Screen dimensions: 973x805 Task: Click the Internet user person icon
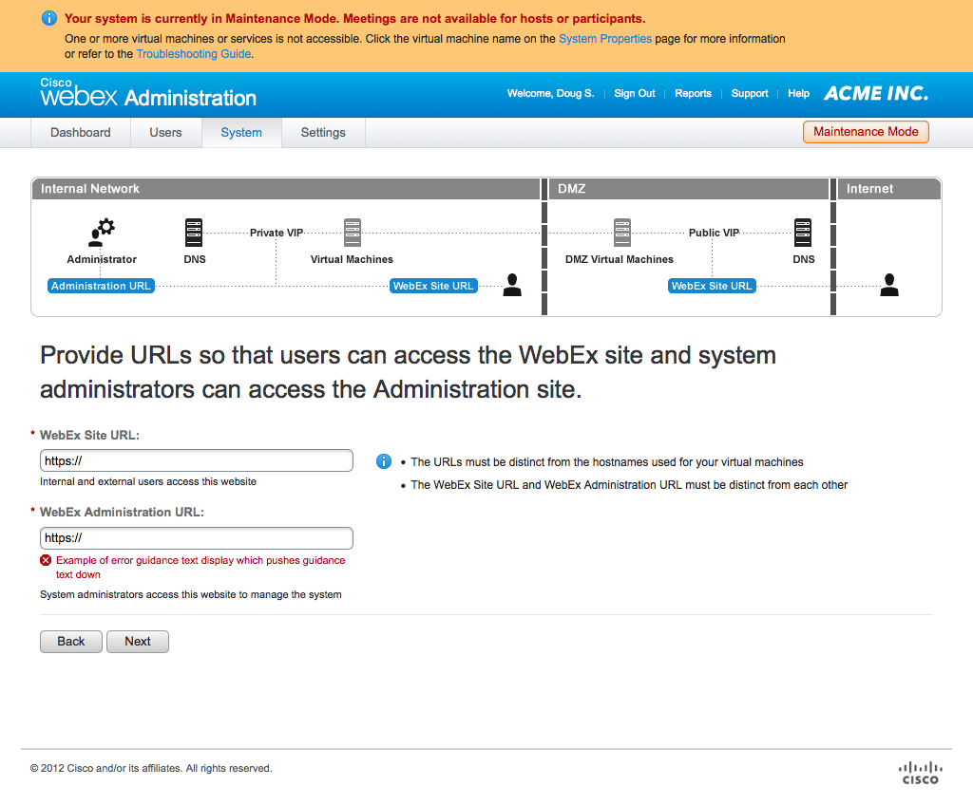[888, 285]
